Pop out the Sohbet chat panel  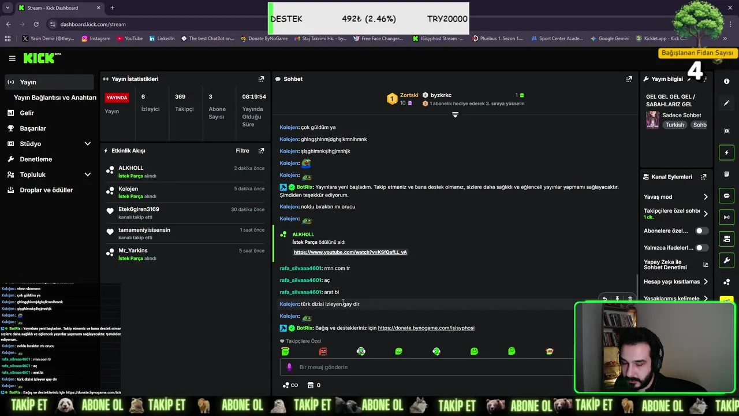629,79
